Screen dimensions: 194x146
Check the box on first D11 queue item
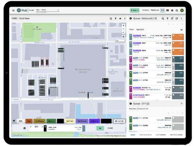[x=174, y=118]
